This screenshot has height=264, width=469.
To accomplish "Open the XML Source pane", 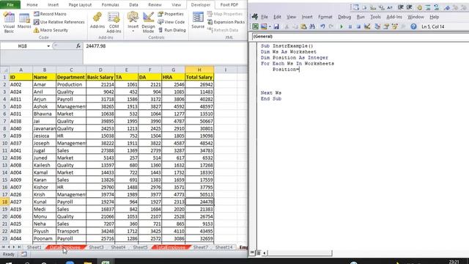I will [x=198, y=21].
